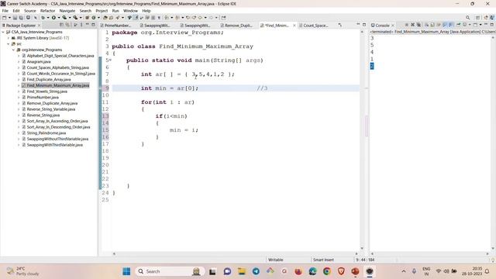The width and height of the screenshot is (496, 279).
Task: Click the Windows Start button
Action: [126, 271]
